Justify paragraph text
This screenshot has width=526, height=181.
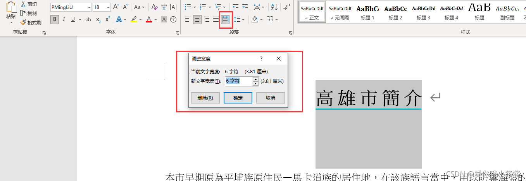pyautogui.click(x=216, y=19)
